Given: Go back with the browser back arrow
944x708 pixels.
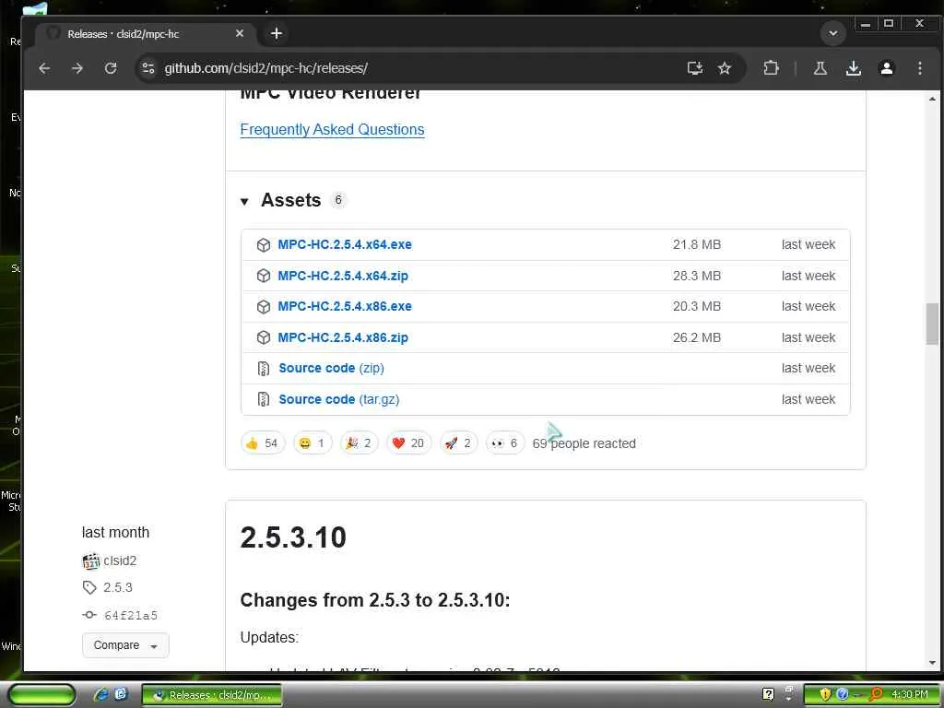Looking at the screenshot, I should tap(44, 68).
